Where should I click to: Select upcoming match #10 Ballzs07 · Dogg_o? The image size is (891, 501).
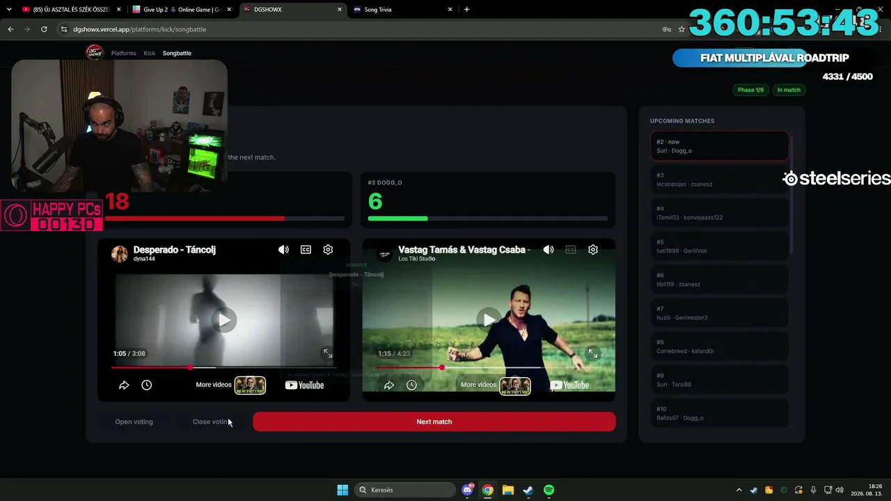[720, 413]
